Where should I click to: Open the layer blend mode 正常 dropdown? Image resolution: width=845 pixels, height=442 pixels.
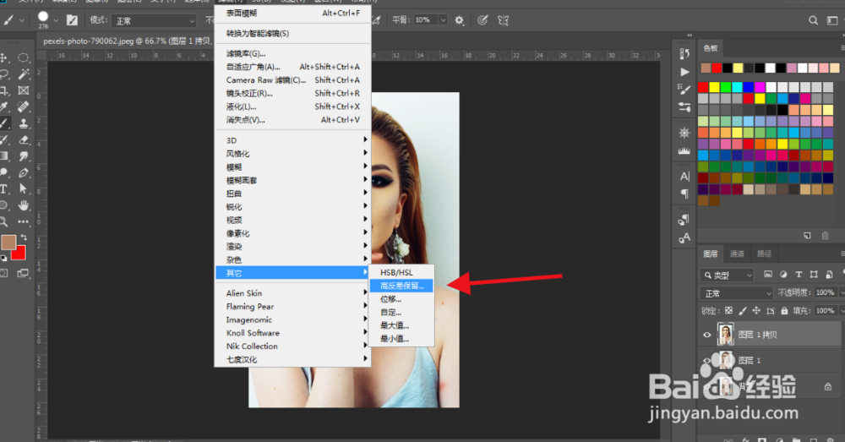coord(737,293)
